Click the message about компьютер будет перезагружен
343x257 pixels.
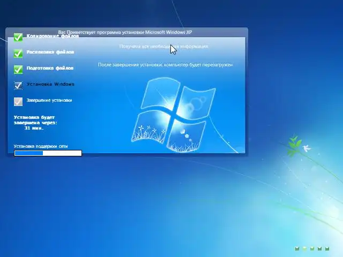(x=165, y=65)
